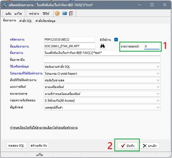Image resolution: width=172 pixels, height=158 pixels.
Task: Open the วิธีใช้ menu
Action: point(46,14)
